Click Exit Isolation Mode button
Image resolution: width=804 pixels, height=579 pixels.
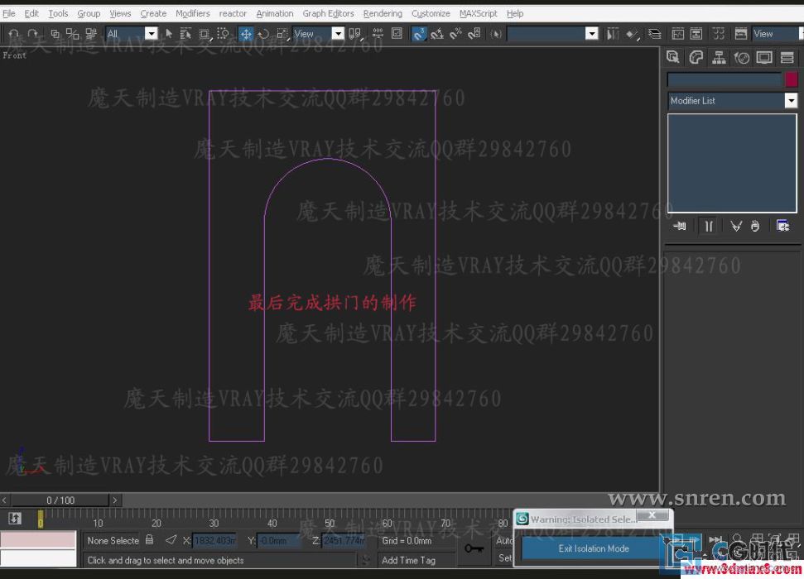pos(593,548)
